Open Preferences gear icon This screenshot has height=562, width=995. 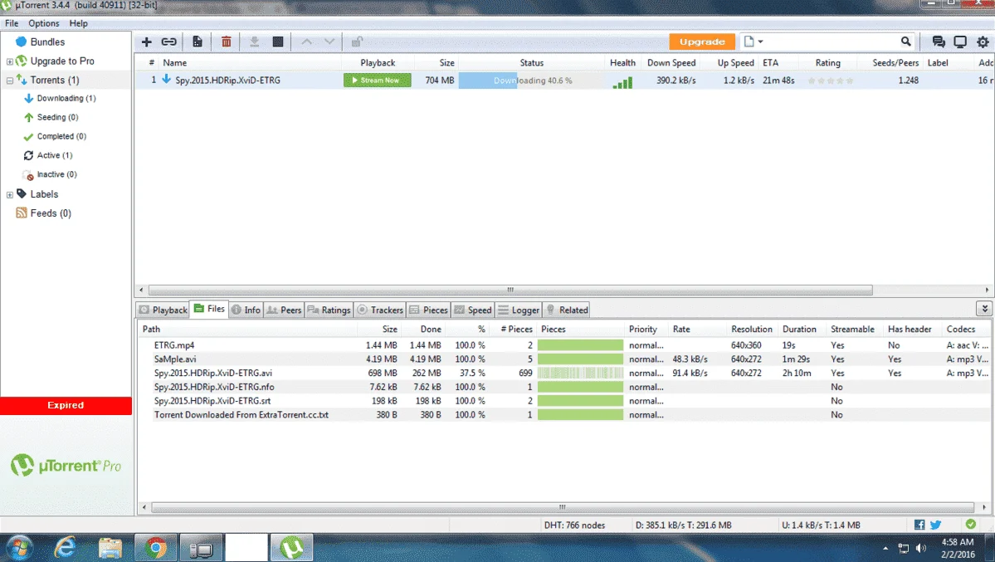983,42
